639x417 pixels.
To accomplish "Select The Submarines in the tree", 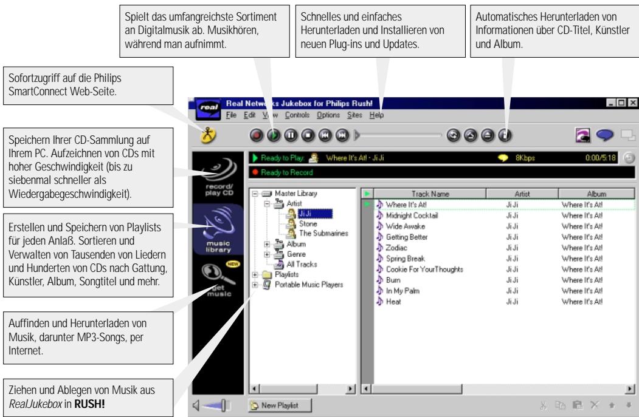I will click(x=323, y=234).
